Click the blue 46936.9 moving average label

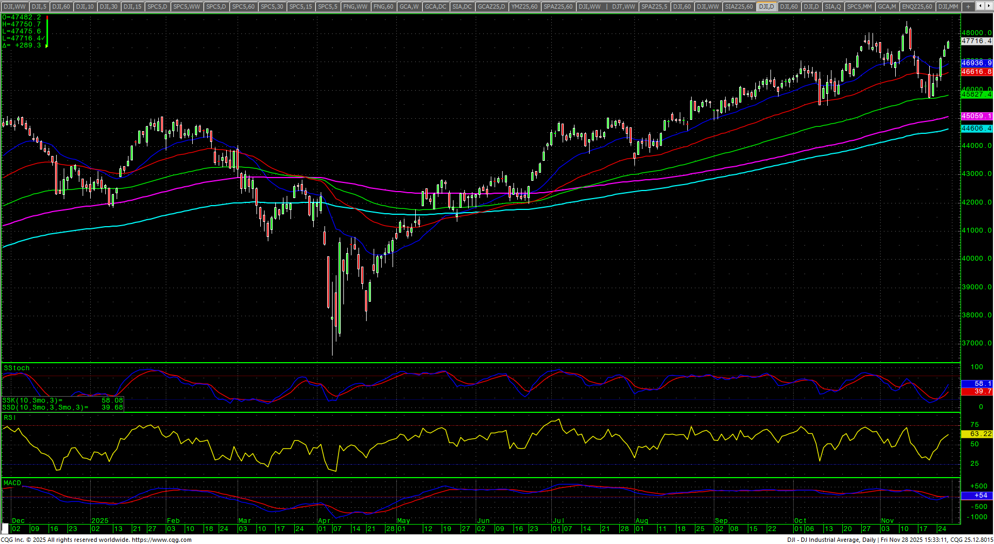click(x=976, y=63)
